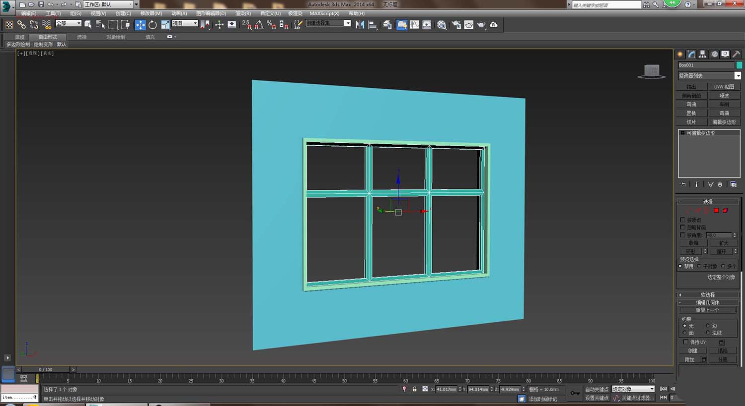Click the UVW 贴图 modifier button
The height and width of the screenshot is (406, 745).
coord(724,87)
